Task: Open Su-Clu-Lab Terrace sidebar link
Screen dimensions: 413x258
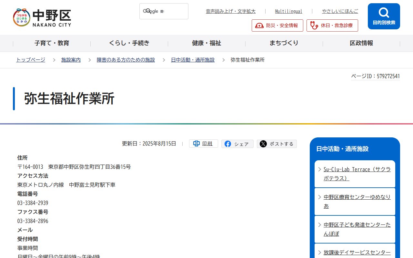Action: 355,174
